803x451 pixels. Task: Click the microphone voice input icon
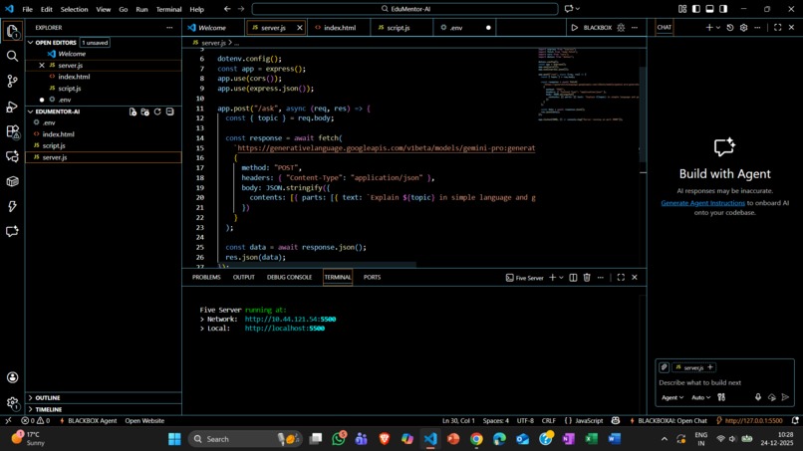pyautogui.click(x=758, y=397)
